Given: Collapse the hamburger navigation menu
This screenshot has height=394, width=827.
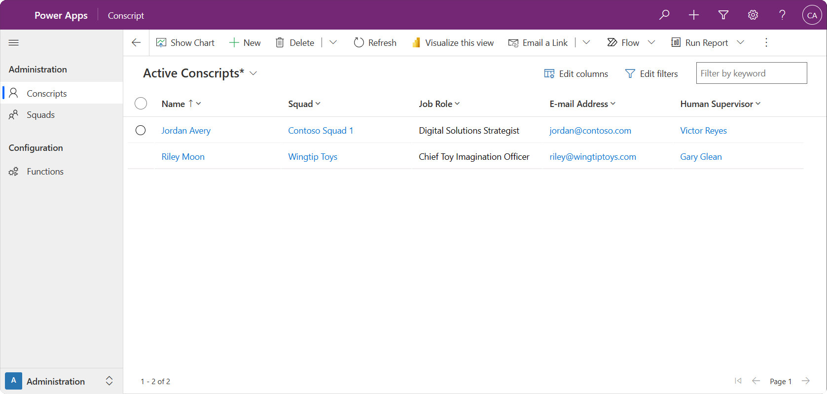Looking at the screenshot, I should pyautogui.click(x=14, y=43).
